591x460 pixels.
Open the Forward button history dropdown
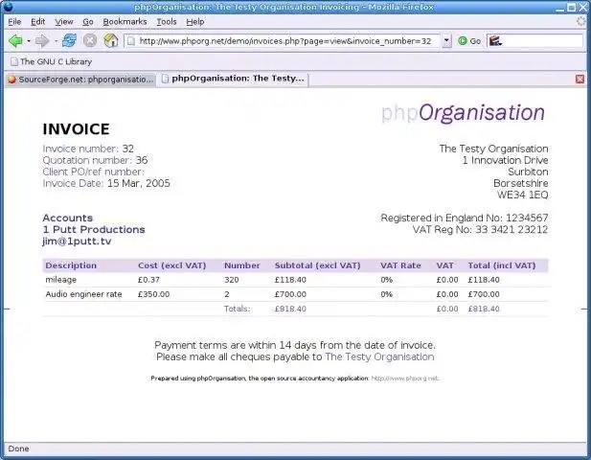(56, 40)
